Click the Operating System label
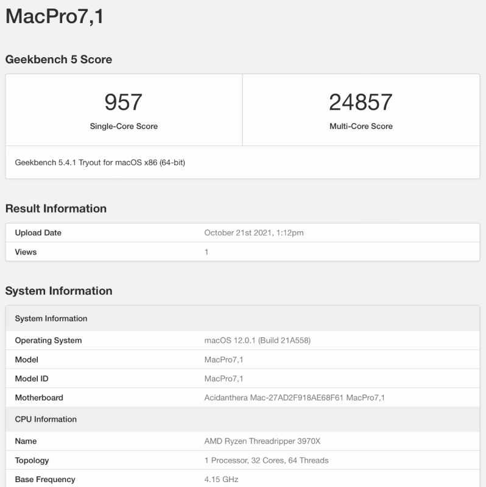 pyautogui.click(x=49, y=340)
